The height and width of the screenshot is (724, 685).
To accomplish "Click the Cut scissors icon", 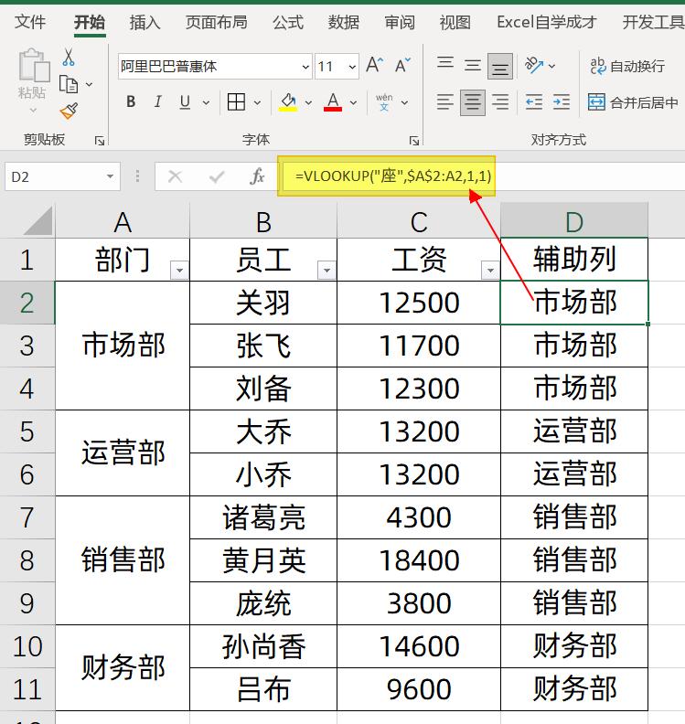I will 69,58.
